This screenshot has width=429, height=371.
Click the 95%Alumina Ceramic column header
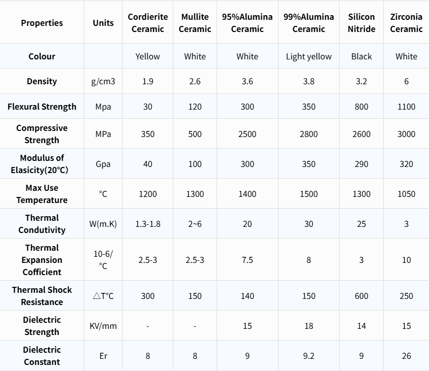pyautogui.click(x=248, y=23)
